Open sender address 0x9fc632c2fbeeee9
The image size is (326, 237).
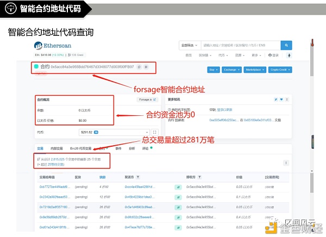(140, 217)
